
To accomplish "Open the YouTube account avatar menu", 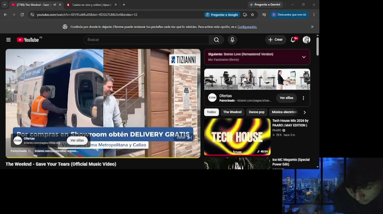I will (306, 40).
